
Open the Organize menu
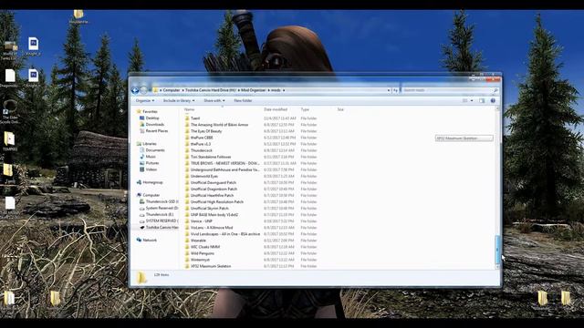145,101
